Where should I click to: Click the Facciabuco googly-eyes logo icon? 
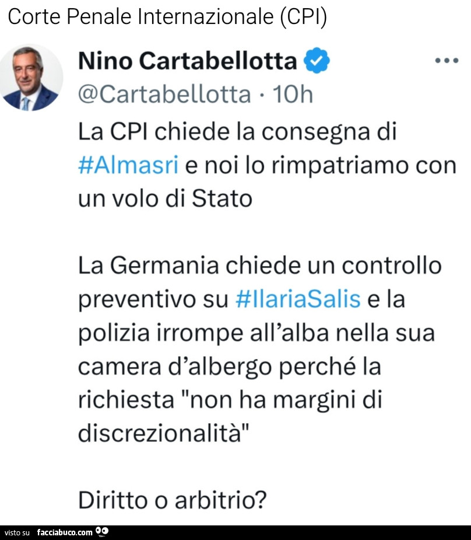[102, 531]
